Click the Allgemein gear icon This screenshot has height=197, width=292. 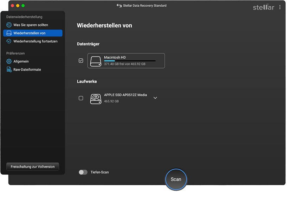tap(9, 61)
